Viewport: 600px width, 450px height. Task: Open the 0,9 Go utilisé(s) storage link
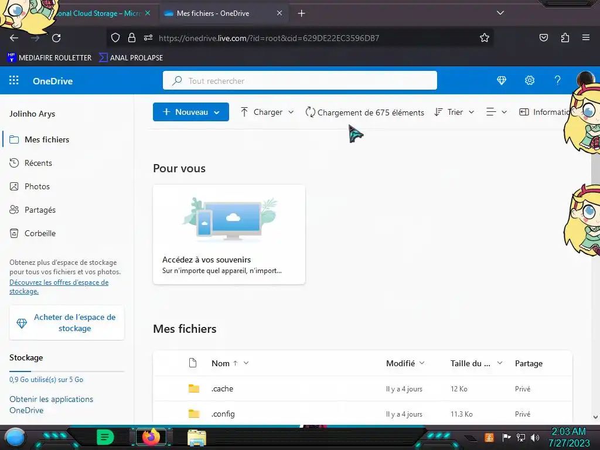pos(46,380)
